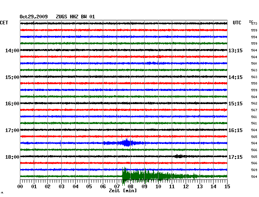Screen dimensions: 259x197
Task: Click the 14:15 UTC time label
Action: 235,77
